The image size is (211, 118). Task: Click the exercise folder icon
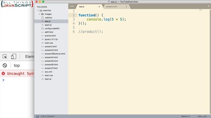point(41,10)
